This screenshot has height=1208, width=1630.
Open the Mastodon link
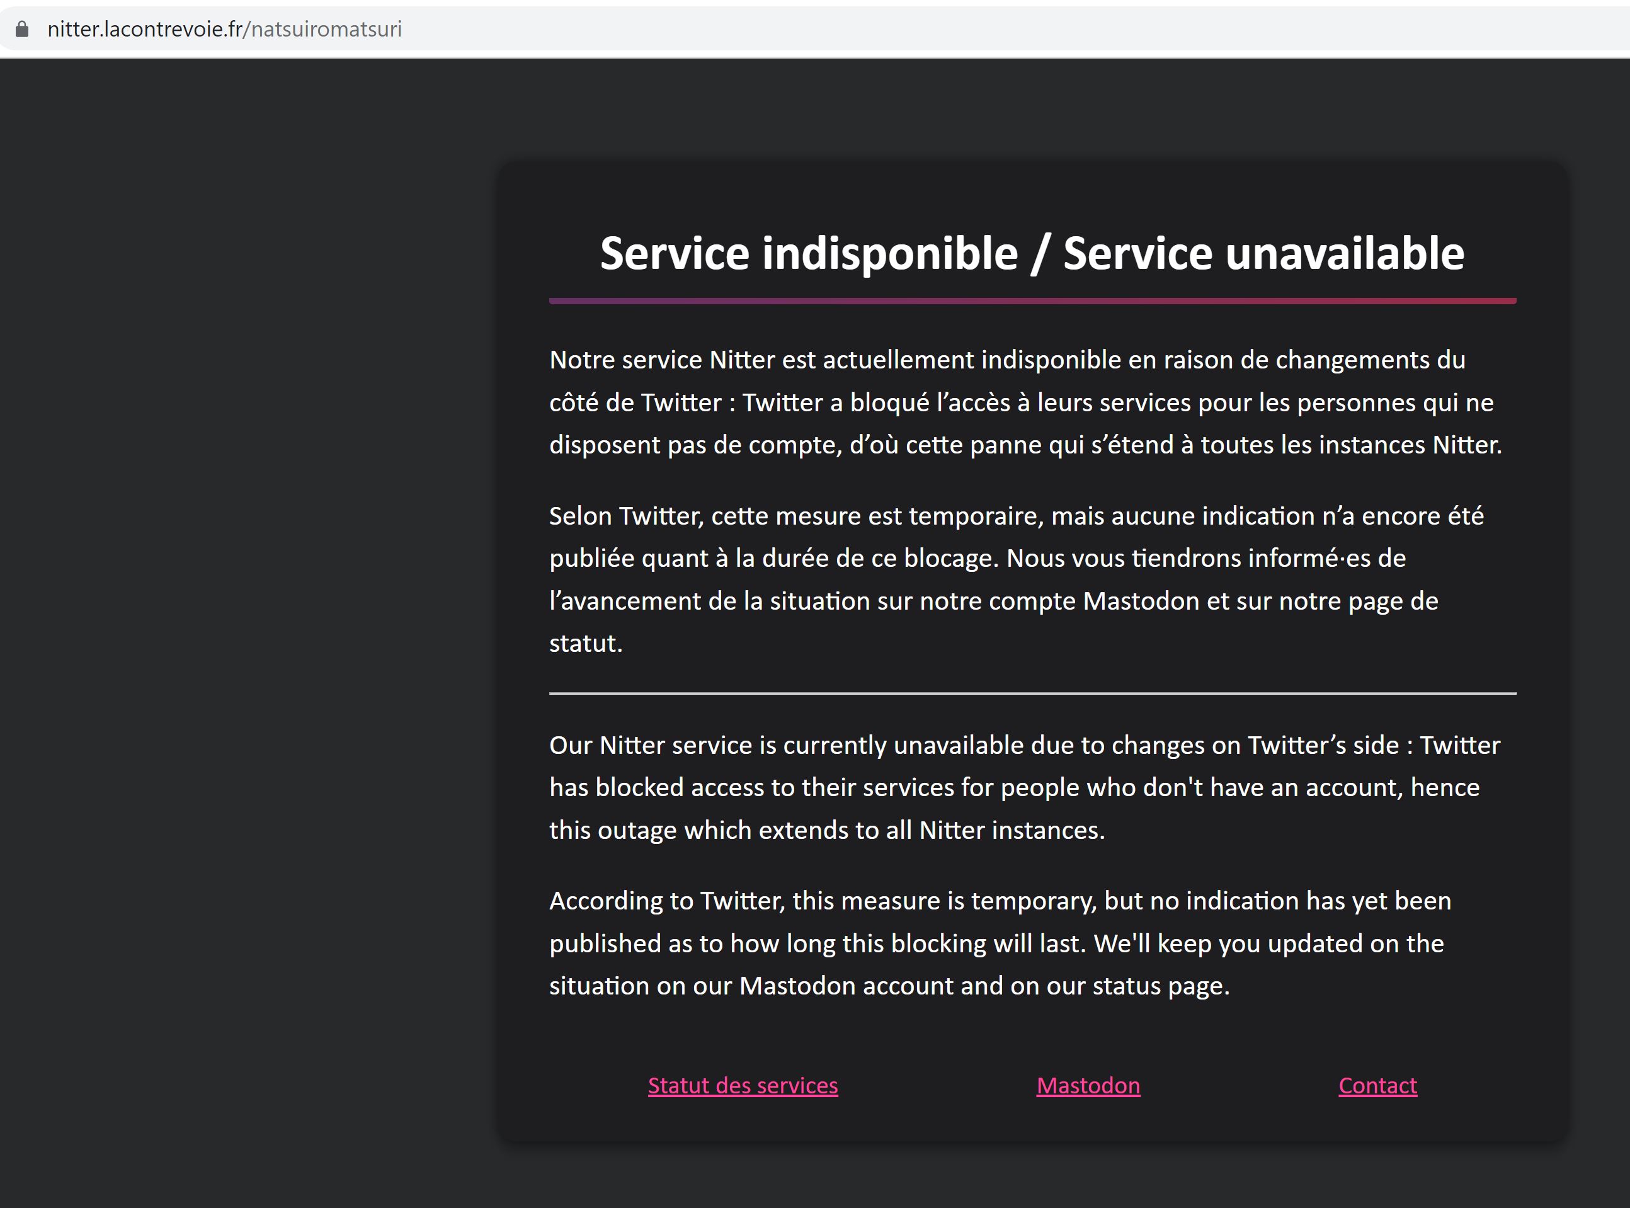coord(1088,1086)
